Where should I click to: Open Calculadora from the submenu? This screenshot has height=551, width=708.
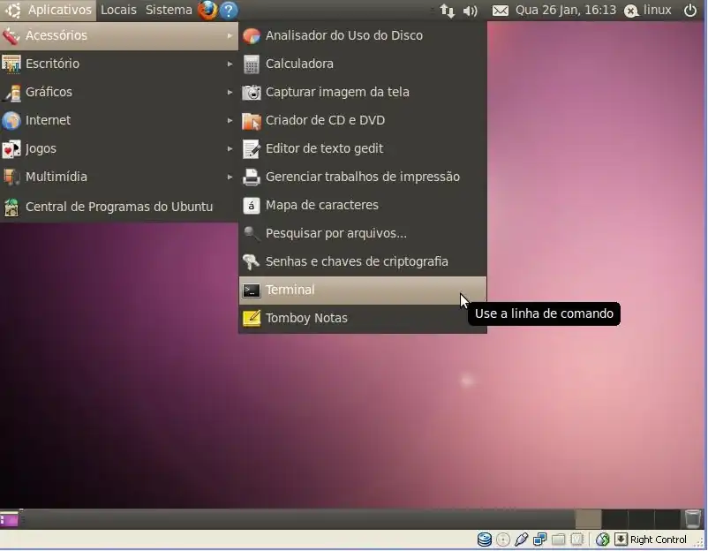point(299,64)
